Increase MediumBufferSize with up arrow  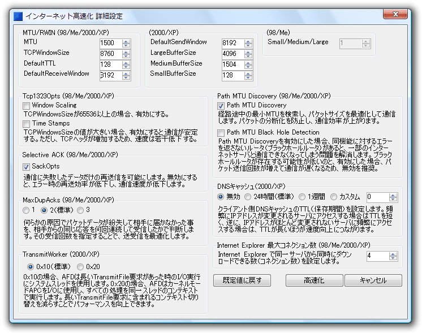pos(248,63)
